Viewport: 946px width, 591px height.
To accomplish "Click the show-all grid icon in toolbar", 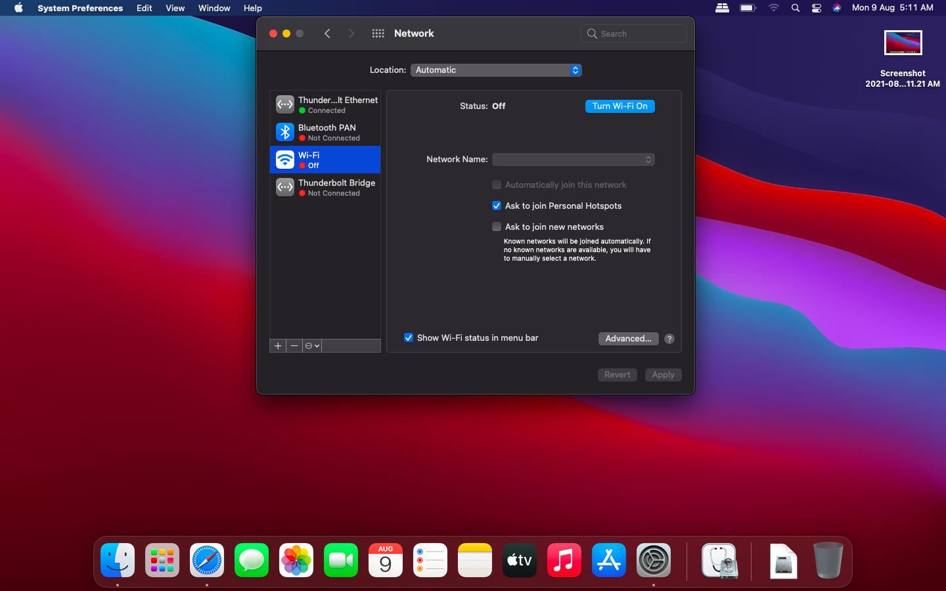I will coord(378,33).
